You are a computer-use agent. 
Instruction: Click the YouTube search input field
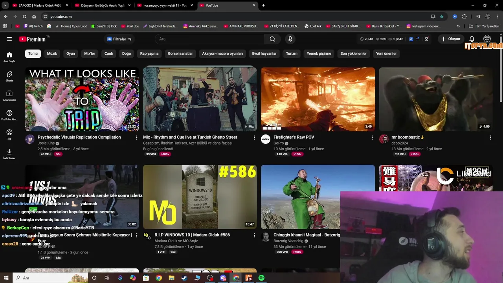pos(209,39)
